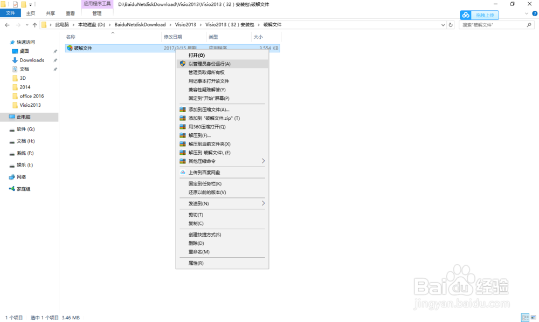Expand 其他压缩命令 submenu arrow
539x322 pixels.
(x=264, y=161)
